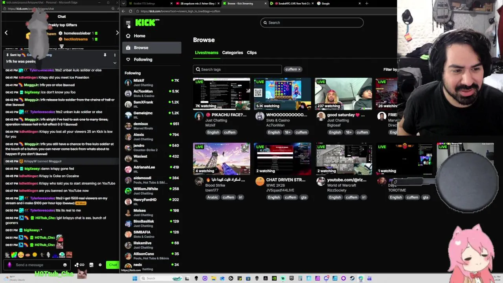Send message with green Chat button
This screenshot has width=503, height=283.
pyautogui.click(x=113, y=265)
